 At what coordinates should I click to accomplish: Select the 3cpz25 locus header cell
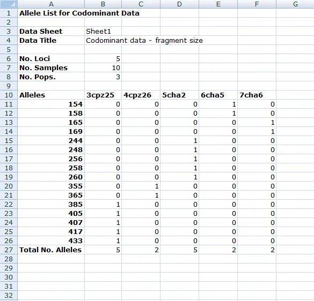[103, 95]
